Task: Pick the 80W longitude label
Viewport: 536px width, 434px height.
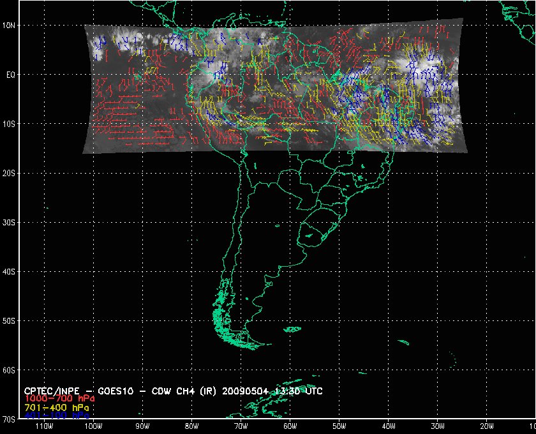Action: (x=192, y=426)
